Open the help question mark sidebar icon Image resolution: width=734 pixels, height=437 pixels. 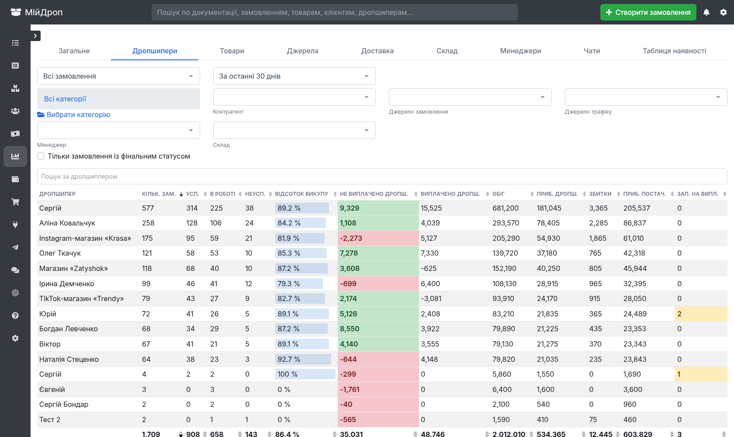tap(15, 316)
